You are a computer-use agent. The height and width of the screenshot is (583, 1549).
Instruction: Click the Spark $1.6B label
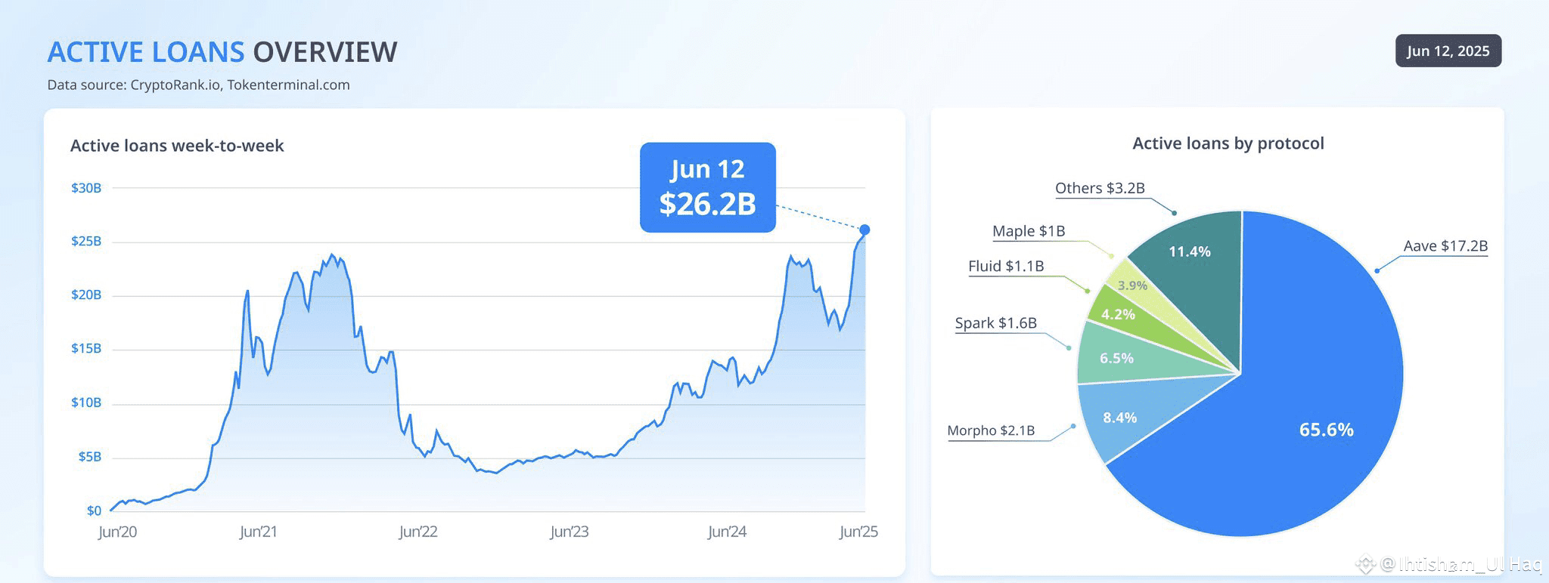tap(995, 323)
